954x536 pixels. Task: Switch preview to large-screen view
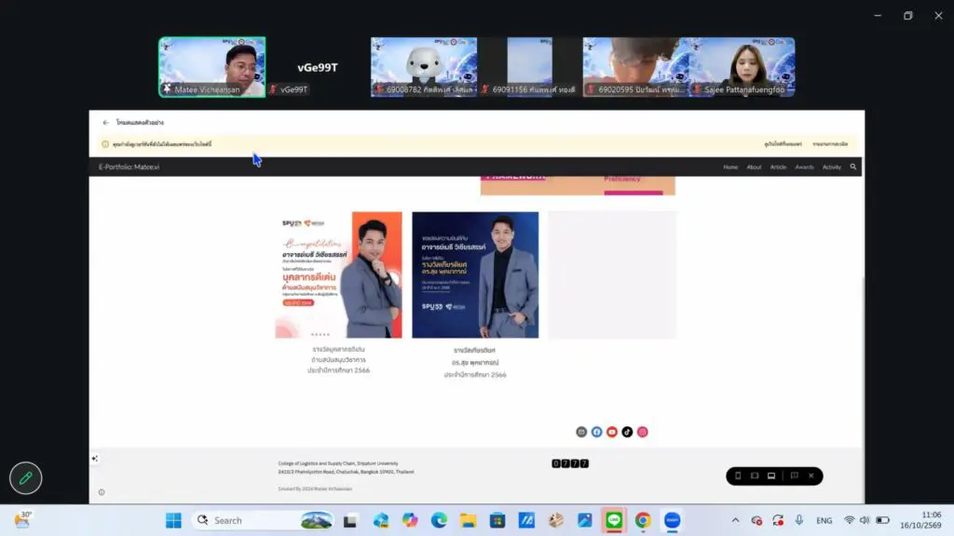(770, 476)
